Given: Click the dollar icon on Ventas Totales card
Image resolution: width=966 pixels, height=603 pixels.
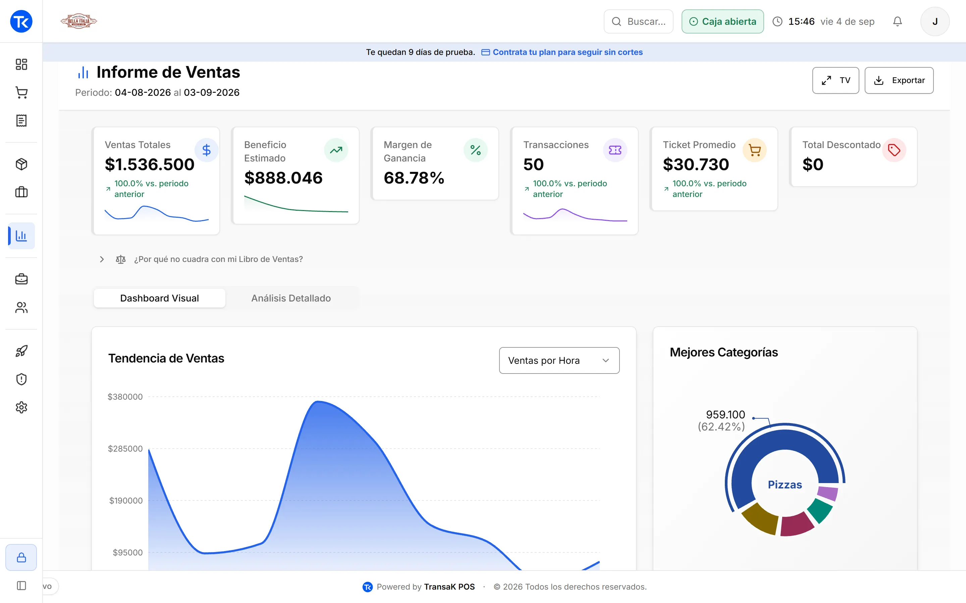Looking at the screenshot, I should [x=206, y=150].
